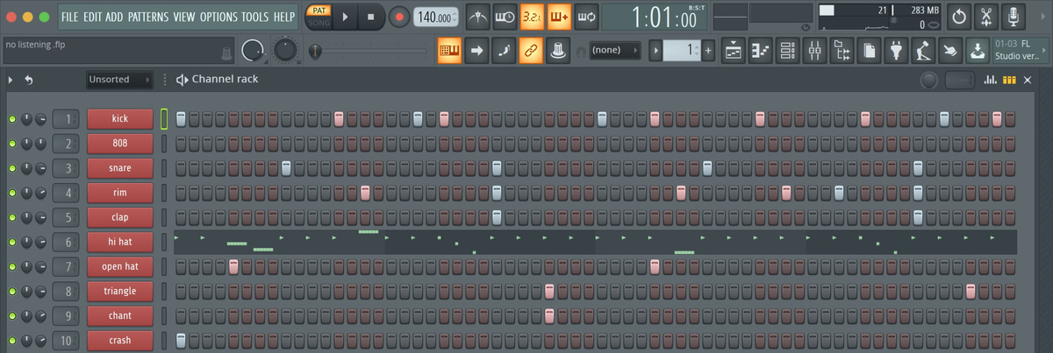
Task: Toggle the metronome icon
Action: pos(478,17)
